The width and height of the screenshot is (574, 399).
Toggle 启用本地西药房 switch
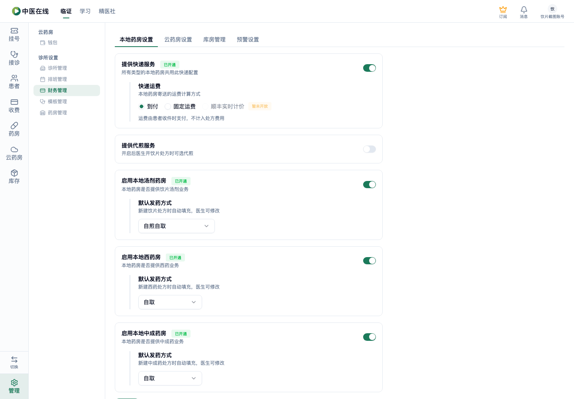[x=370, y=261]
